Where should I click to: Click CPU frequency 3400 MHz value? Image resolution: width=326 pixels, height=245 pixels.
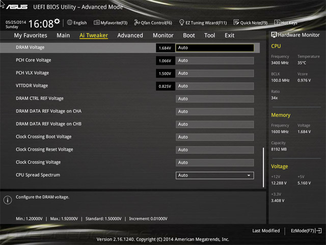pos(280,63)
